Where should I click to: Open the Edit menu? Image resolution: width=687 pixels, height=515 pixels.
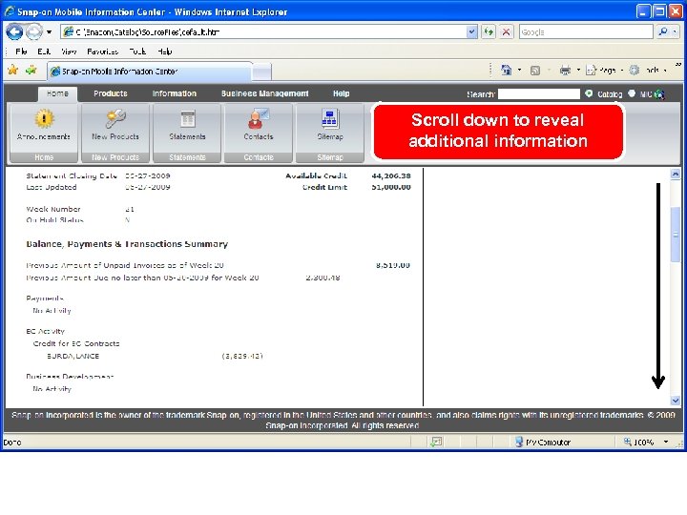click(44, 51)
